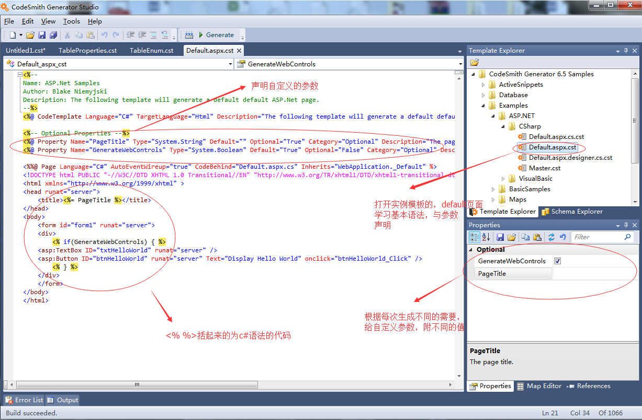642x420 pixels.
Task: Click the Comment Selection toolbar icon
Action: pyautogui.click(x=153, y=35)
